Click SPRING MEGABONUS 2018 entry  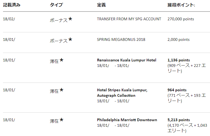coord(121,39)
